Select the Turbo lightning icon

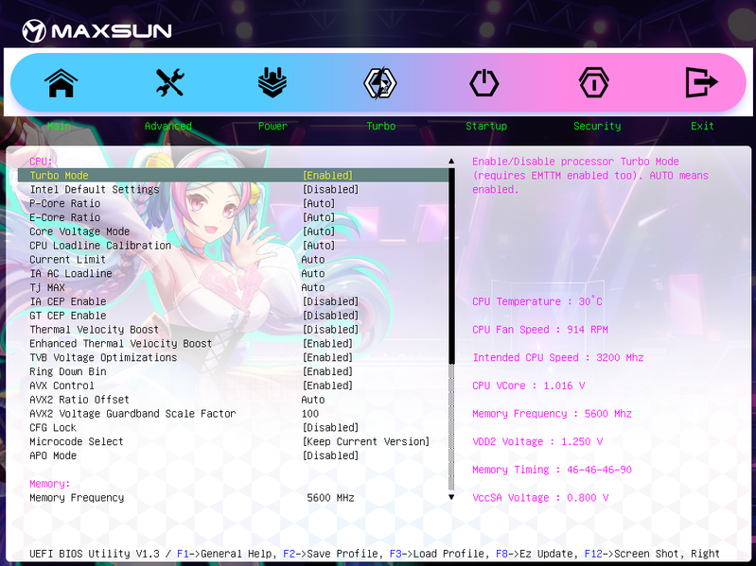pyautogui.click(x=380, y=83)
